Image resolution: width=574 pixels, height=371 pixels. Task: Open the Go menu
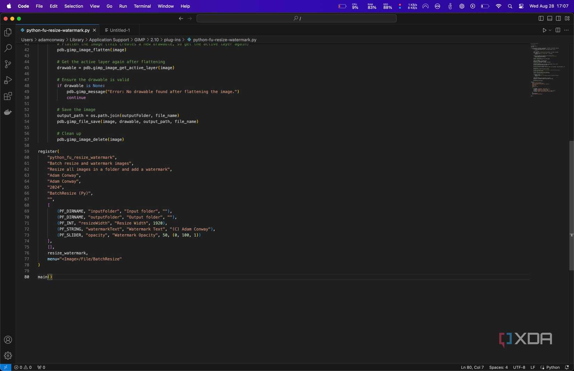click(x=109, y=6)
